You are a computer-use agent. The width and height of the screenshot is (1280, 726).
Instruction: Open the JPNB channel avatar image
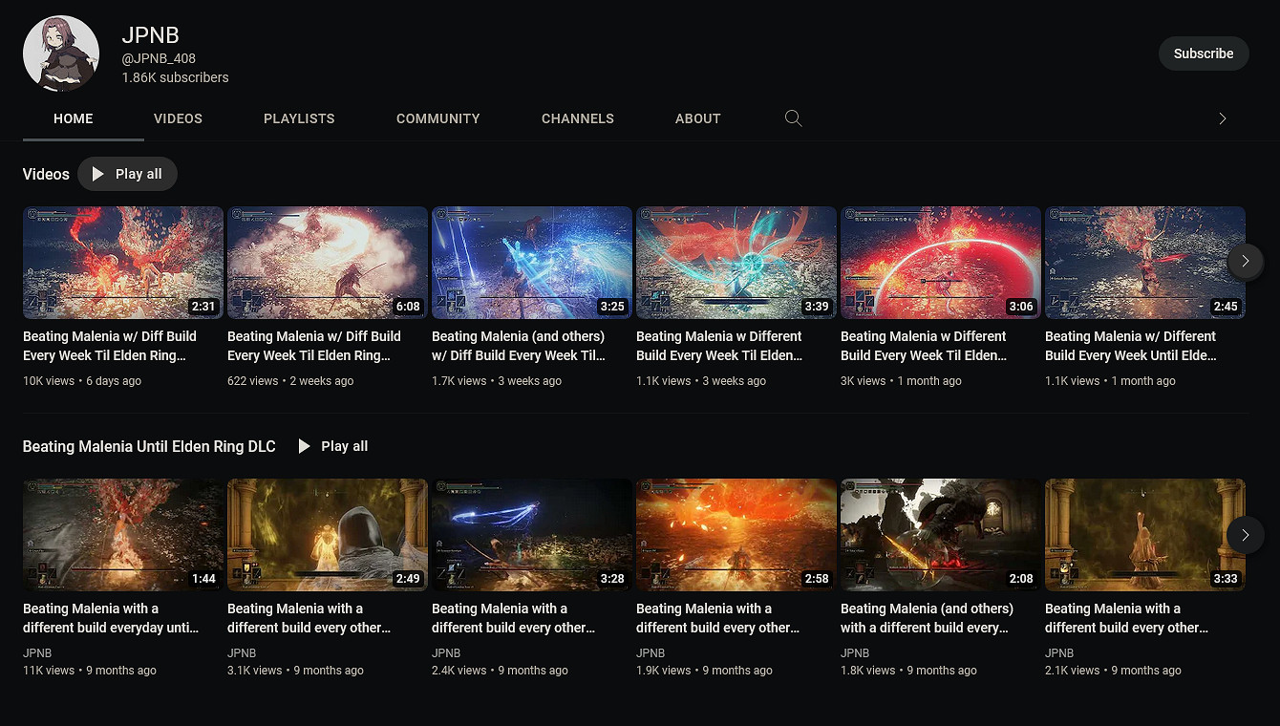click(61, 53)
